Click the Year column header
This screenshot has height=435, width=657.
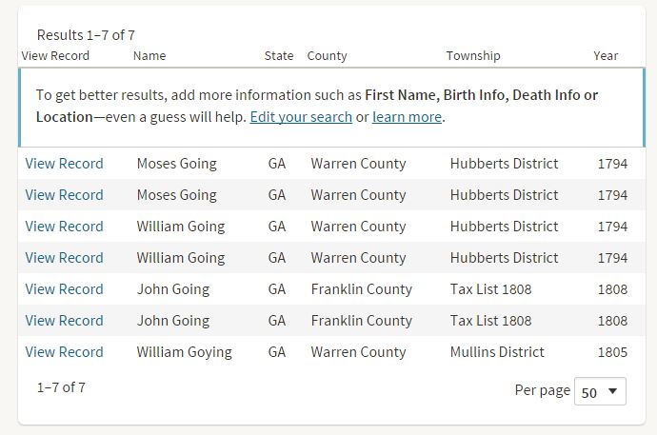point(606,56)
